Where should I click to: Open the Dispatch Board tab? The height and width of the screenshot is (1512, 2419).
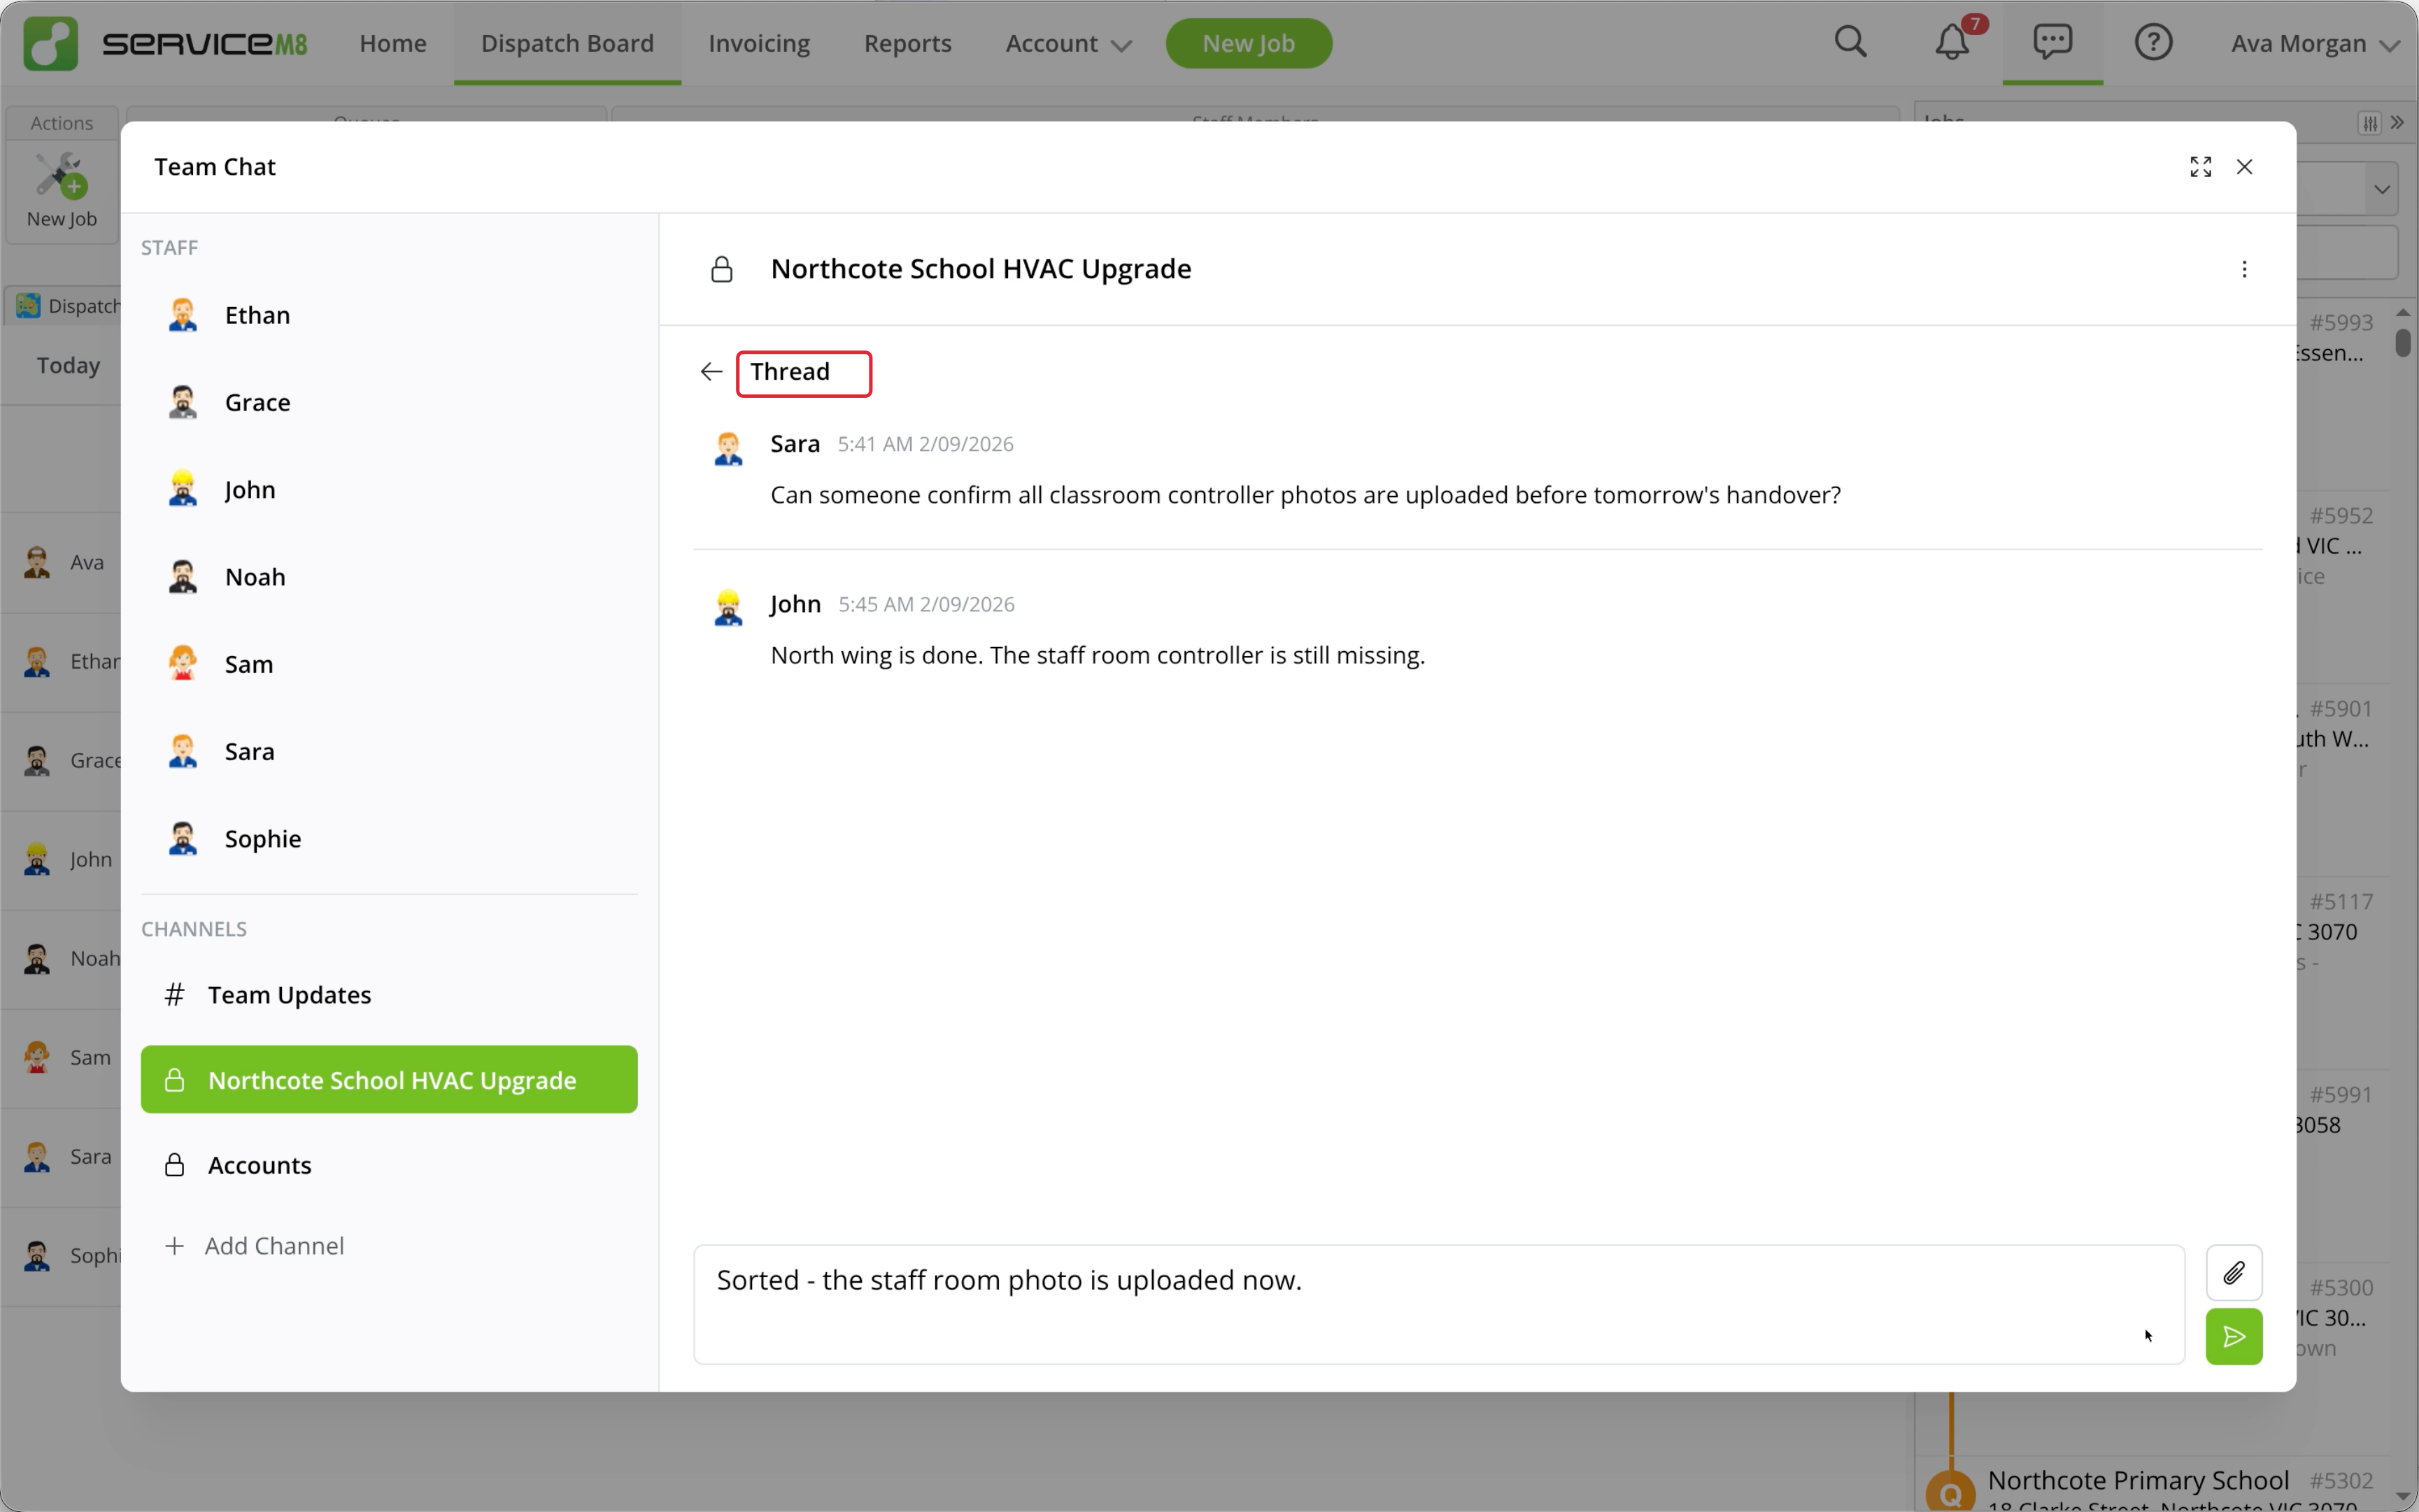pos(567,43)
